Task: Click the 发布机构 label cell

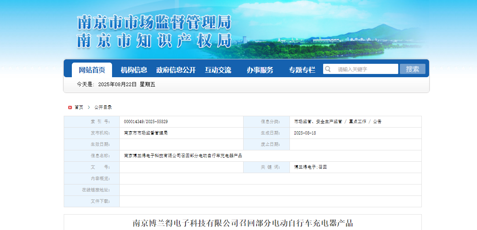Action: coord(92,133)
